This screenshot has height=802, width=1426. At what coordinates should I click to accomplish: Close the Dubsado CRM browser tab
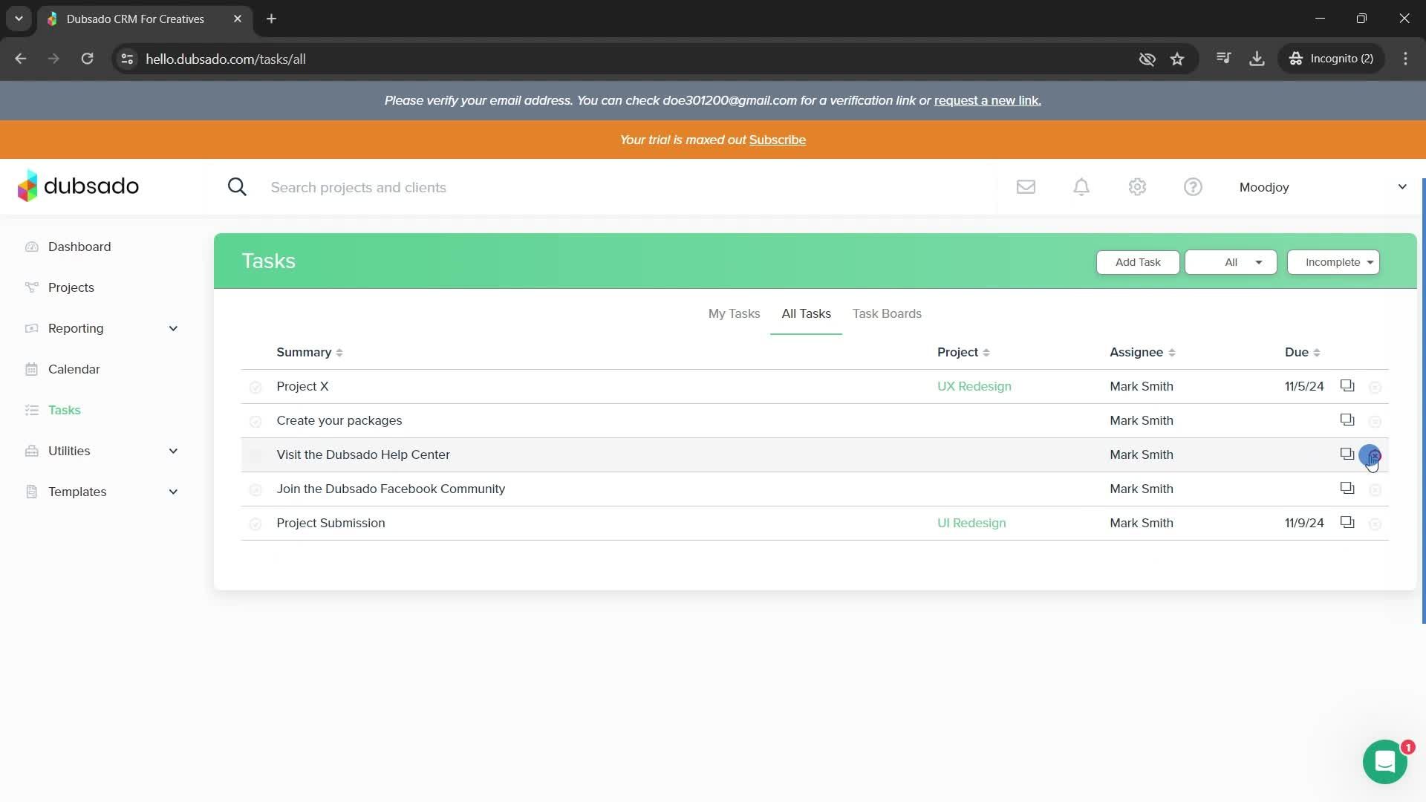237,19
